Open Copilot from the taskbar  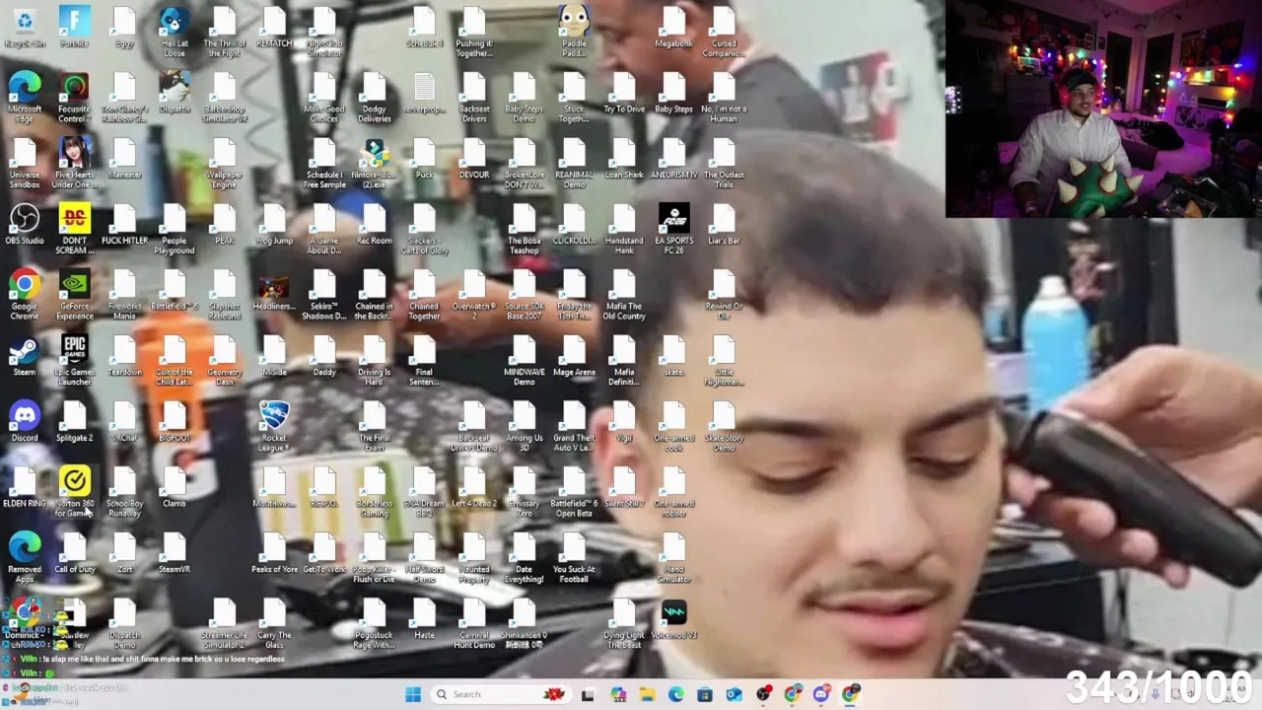[618, 694]
